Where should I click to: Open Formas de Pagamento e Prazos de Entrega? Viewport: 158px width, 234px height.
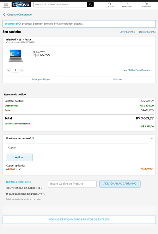click(x=79, y=219)
